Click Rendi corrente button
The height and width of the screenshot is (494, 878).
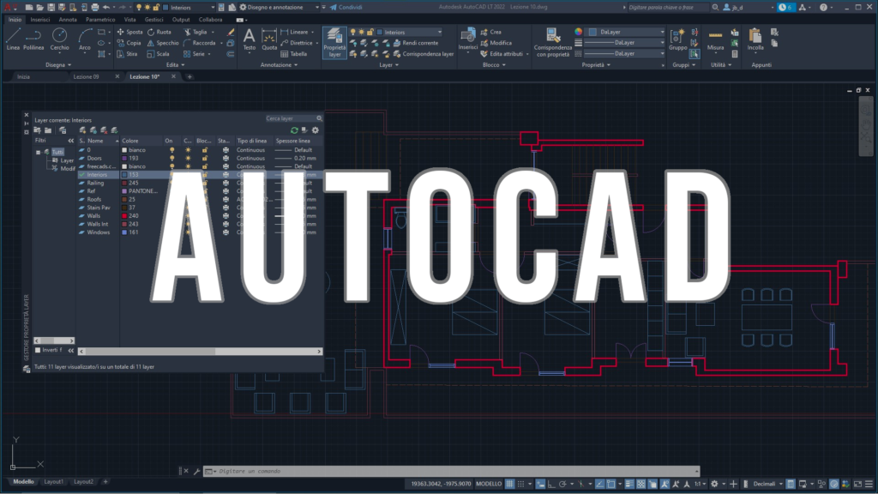416,43
